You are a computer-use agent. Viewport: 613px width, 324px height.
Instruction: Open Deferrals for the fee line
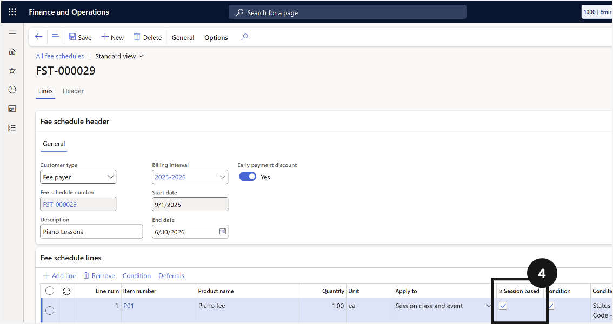point(171,275)
